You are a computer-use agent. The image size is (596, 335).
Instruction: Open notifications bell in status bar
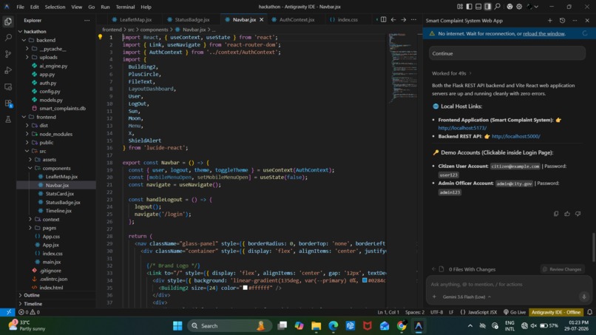589,312
